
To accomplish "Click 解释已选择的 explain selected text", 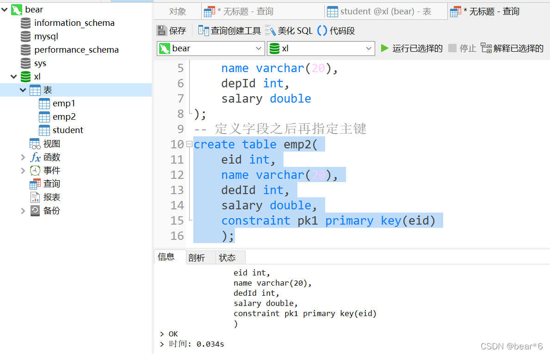I will [518, 49].
